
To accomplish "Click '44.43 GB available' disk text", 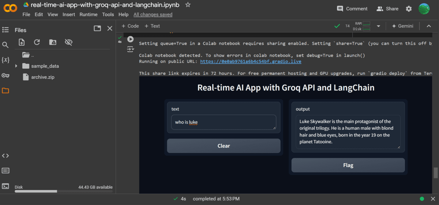I will pyautogui.click(x=95, y=187).
